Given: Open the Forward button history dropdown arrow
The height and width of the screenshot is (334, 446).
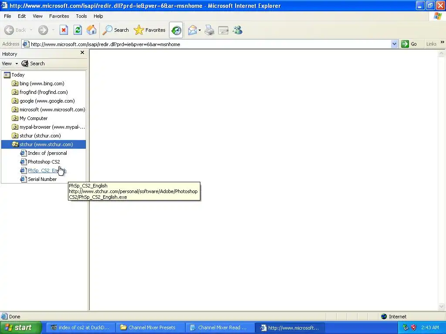Looking at the screenshot, I should tap(53, 30).
